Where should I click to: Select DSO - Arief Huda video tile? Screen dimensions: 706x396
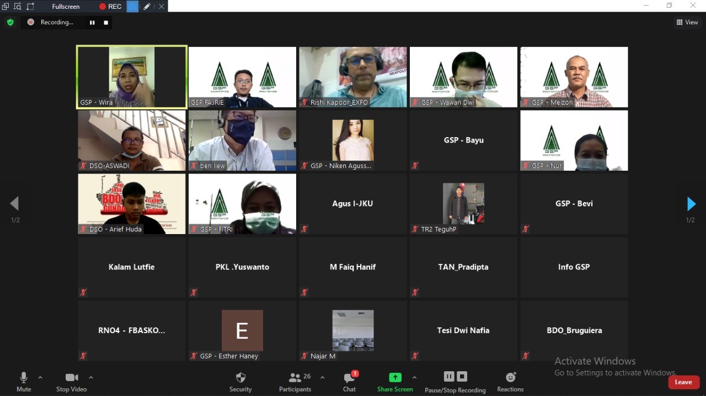132,204
